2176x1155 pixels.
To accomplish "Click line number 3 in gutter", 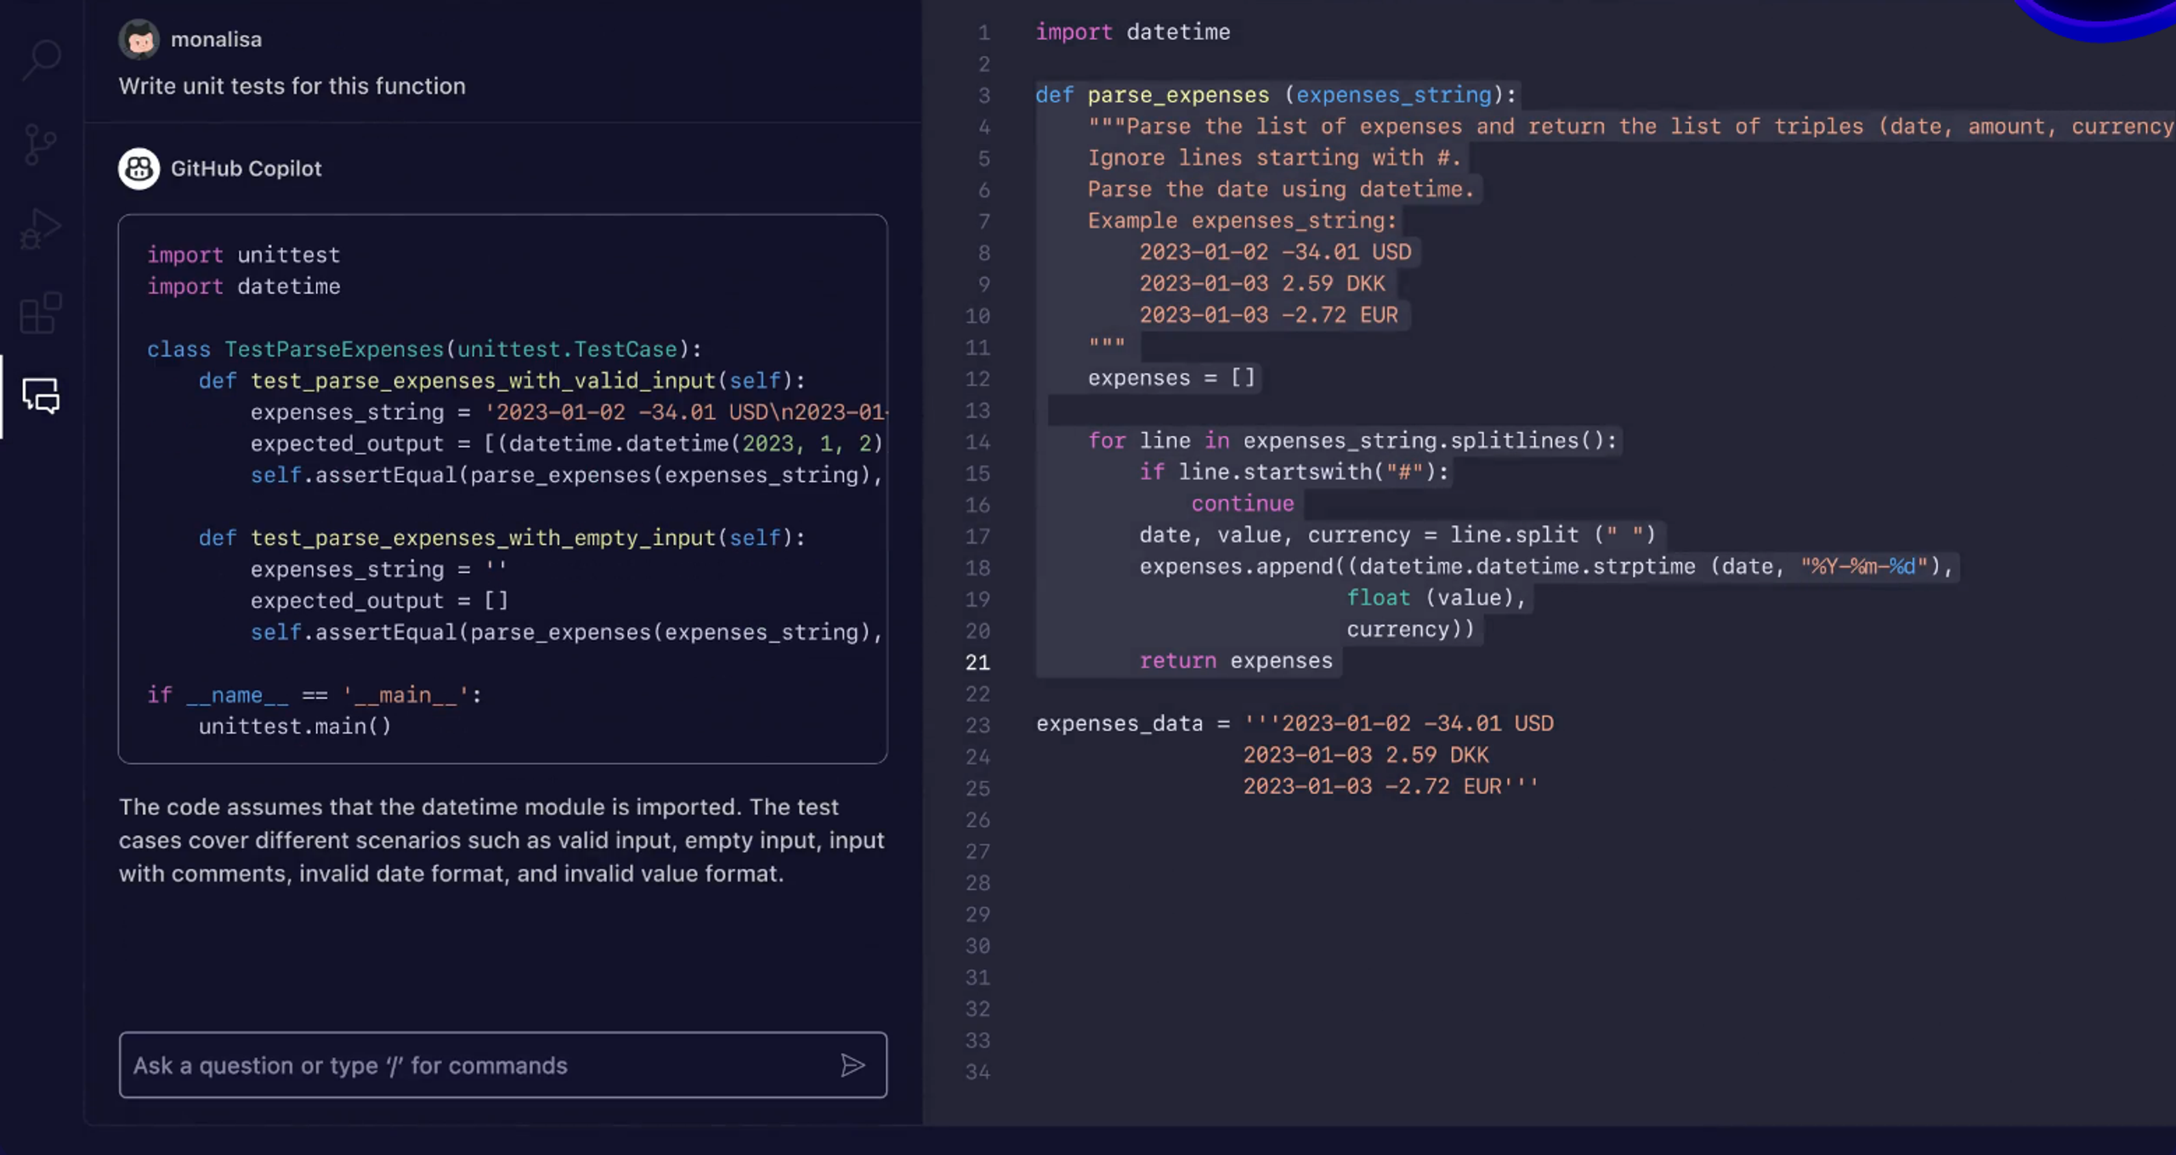I will tap(983, 95).
